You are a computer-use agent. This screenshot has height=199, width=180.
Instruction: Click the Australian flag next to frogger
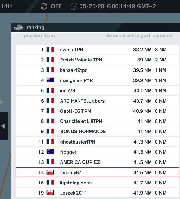(50, 152)
